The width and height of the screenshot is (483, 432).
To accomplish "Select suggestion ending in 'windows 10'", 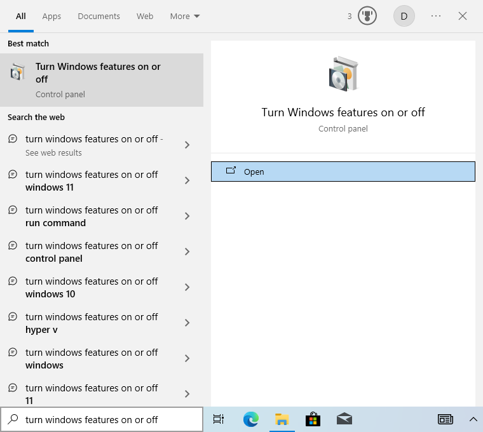I will click(102, 287).
